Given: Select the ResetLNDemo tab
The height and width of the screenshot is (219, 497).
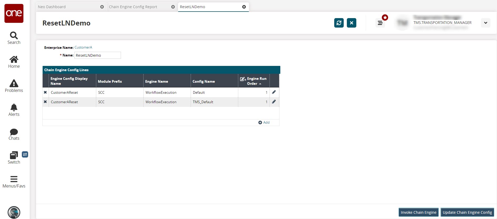Looking at the screenshot, I should (192, 7).
